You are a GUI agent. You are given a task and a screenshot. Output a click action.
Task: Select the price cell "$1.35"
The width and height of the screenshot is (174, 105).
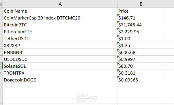coord(141,45)
